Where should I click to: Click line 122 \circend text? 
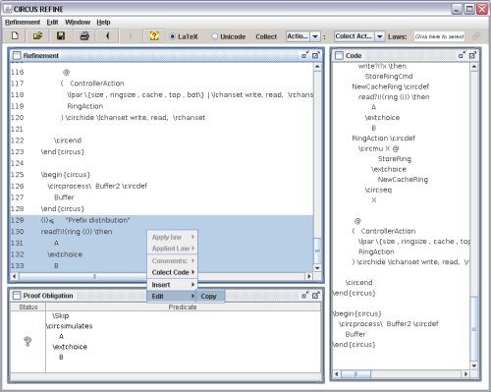click(x=68, y=140)
